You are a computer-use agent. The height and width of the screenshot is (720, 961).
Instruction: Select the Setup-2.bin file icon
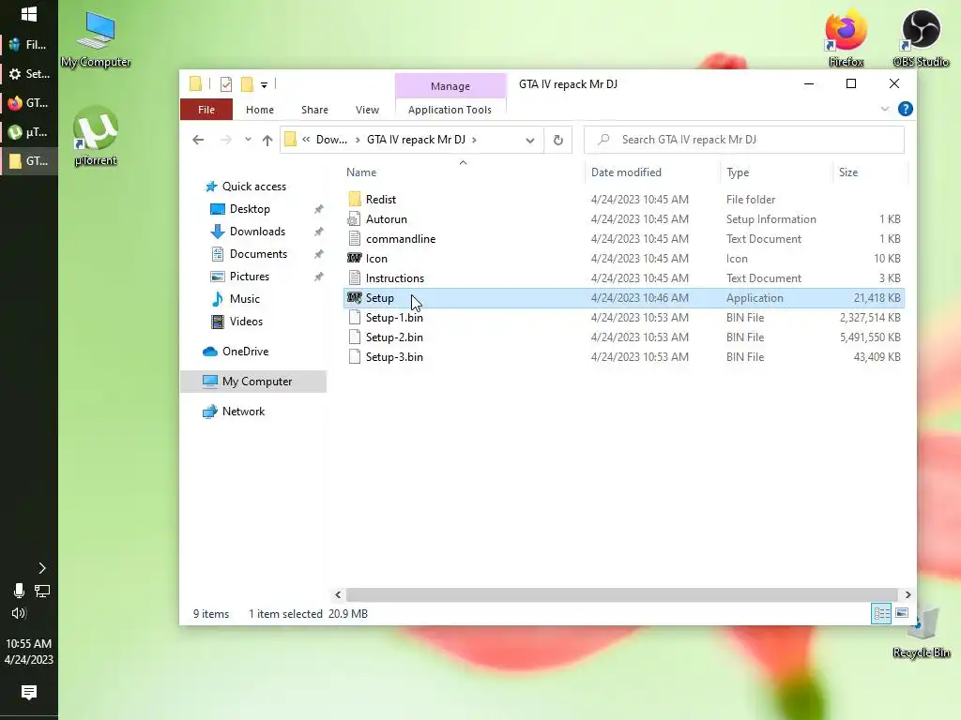pyautogui.click(x=354, y=337)
